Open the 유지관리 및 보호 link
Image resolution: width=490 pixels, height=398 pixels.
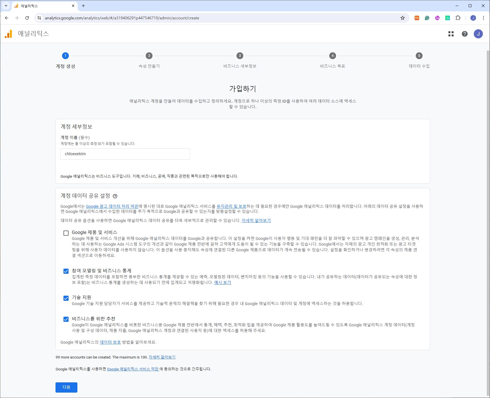231,206
